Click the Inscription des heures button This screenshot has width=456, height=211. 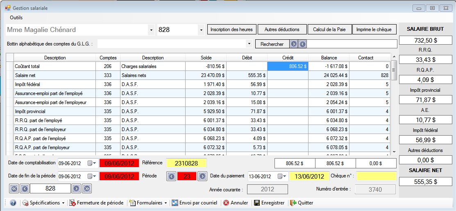pos(232,29)
